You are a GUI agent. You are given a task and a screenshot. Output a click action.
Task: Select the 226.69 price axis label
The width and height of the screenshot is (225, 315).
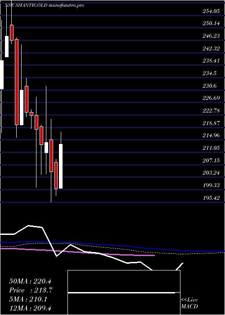click(211, 98)
